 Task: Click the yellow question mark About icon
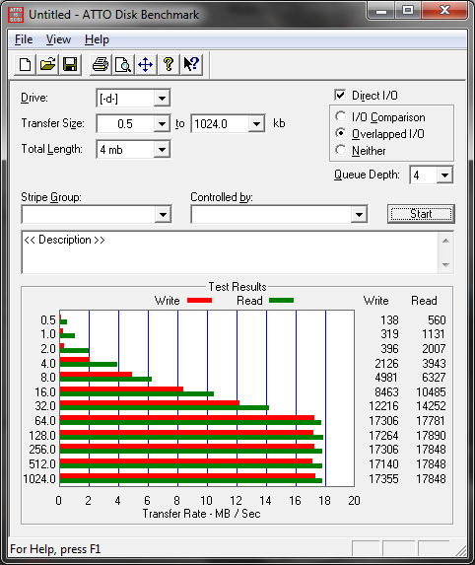[169, 65]
